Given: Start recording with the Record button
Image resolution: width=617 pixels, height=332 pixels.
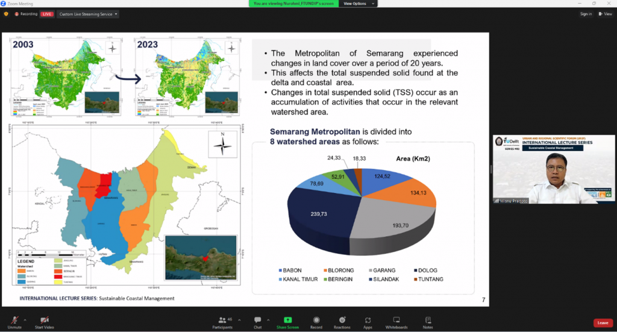Looking at the screenshot, I should click(316, 320).
